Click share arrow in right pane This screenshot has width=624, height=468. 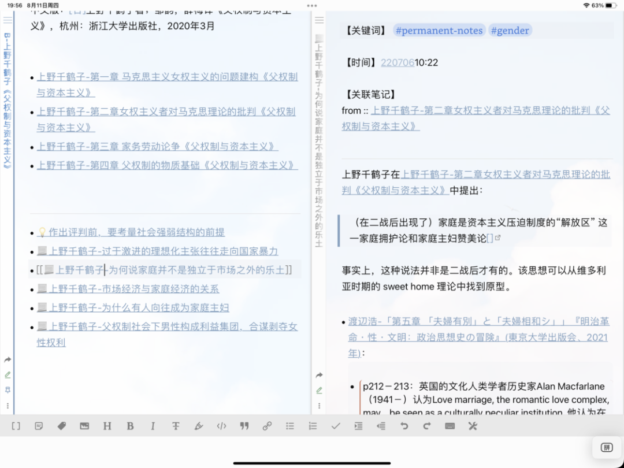click(319, 376)
